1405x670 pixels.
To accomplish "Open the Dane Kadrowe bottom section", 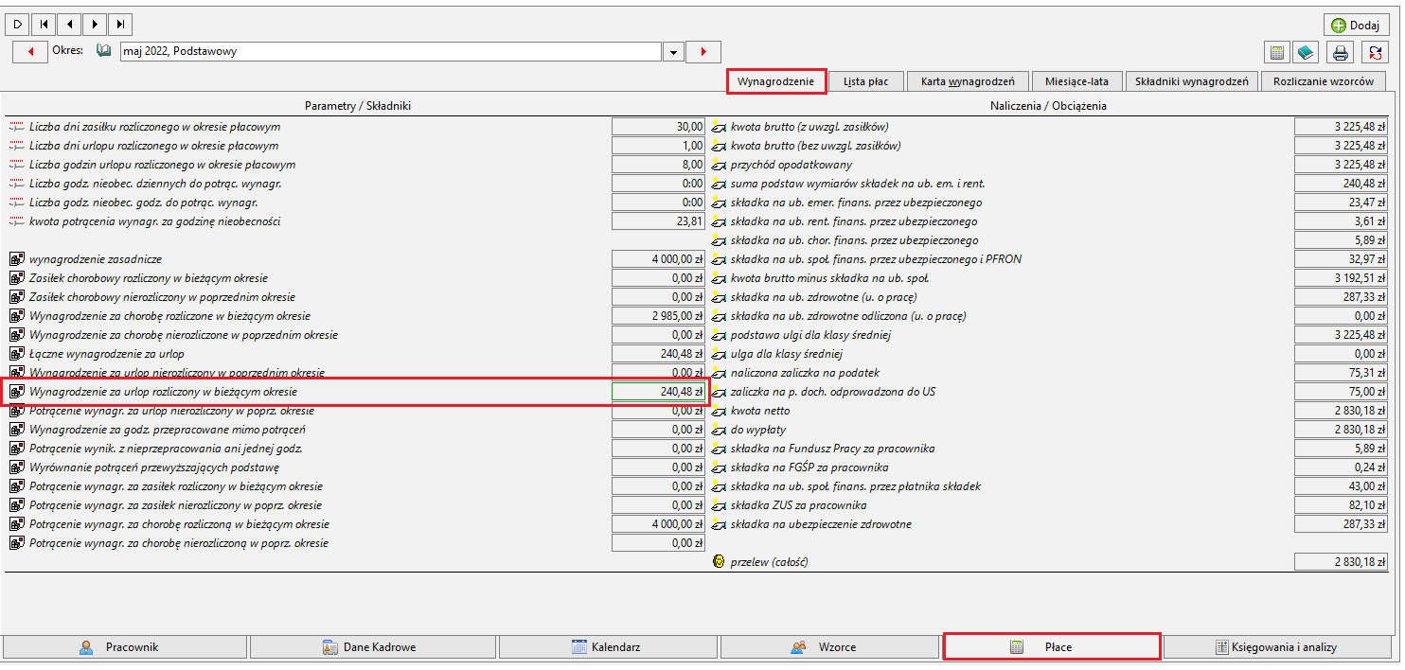I will point(372,647).
